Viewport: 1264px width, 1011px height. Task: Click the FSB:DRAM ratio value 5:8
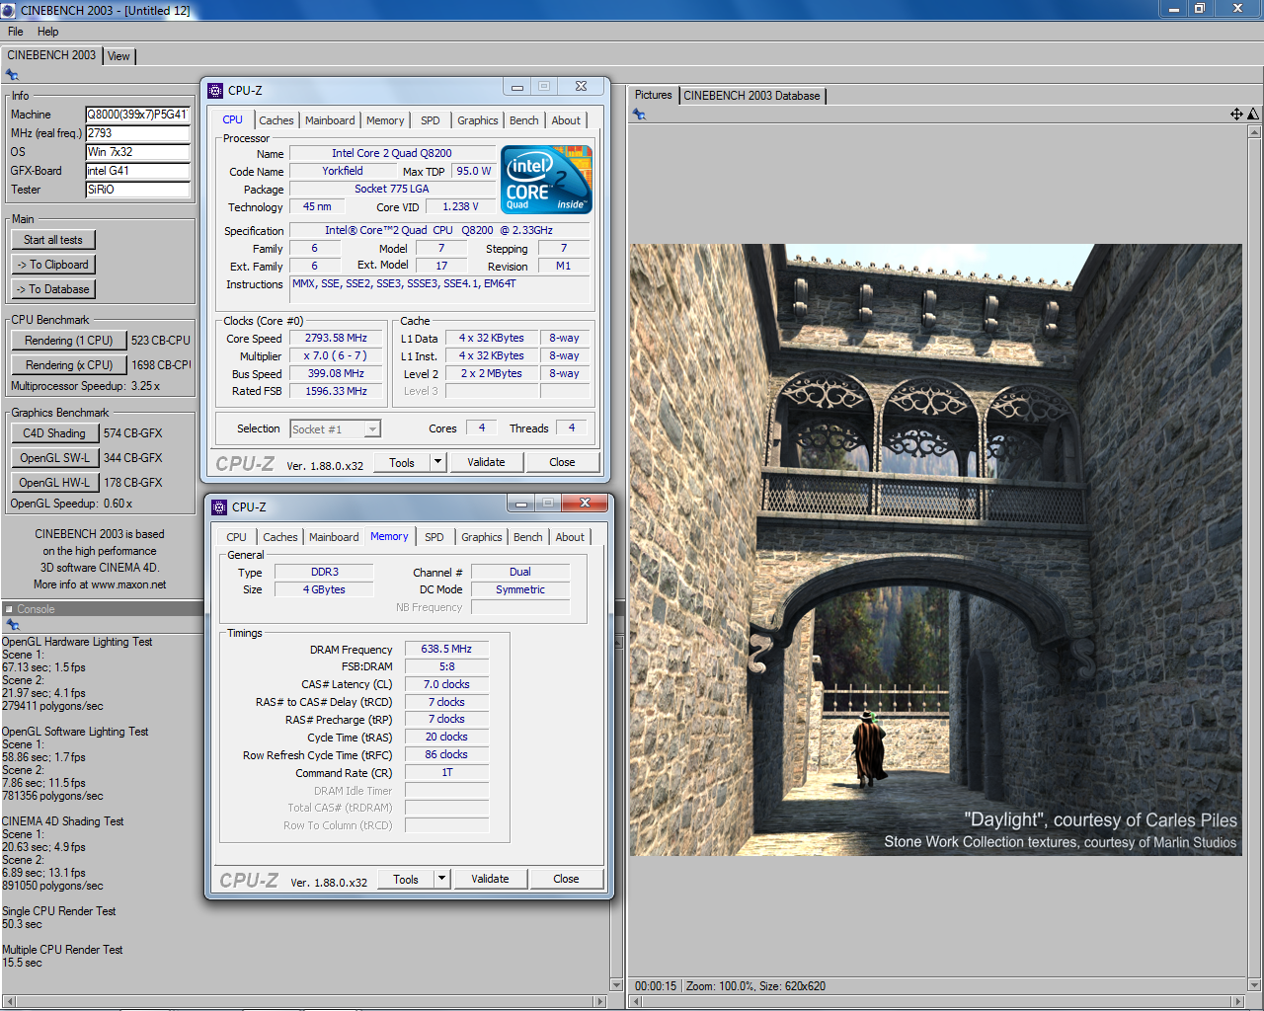point(446,666)
